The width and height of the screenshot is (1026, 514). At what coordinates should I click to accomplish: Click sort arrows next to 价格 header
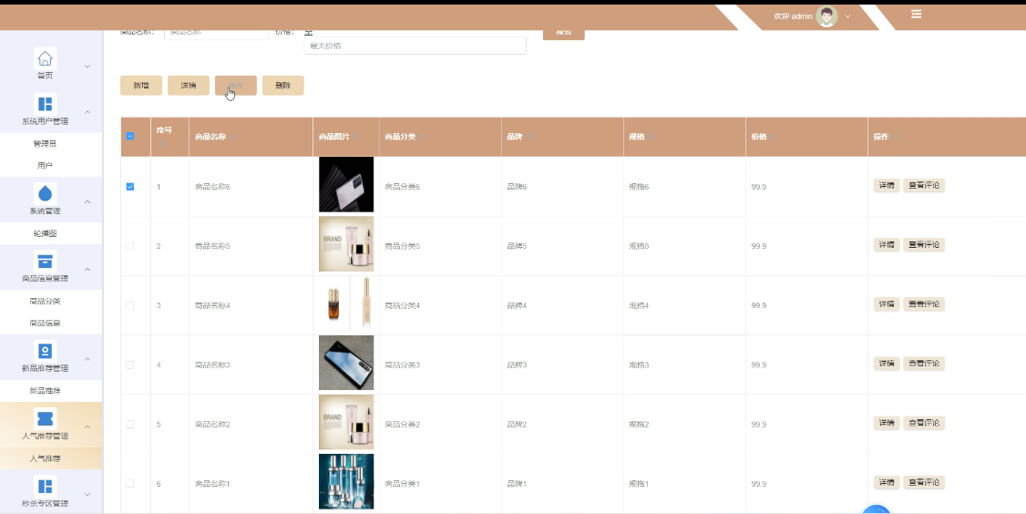click(774, 137)
